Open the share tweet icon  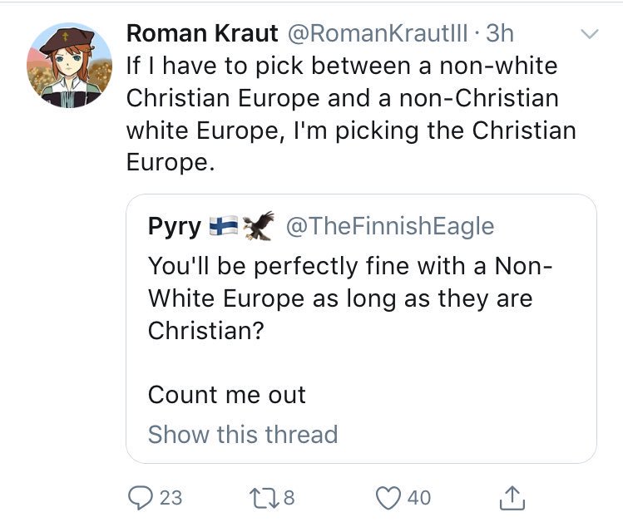(512, 497)
